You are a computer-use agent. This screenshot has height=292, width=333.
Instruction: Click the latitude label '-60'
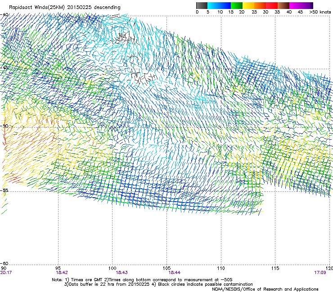4,263
